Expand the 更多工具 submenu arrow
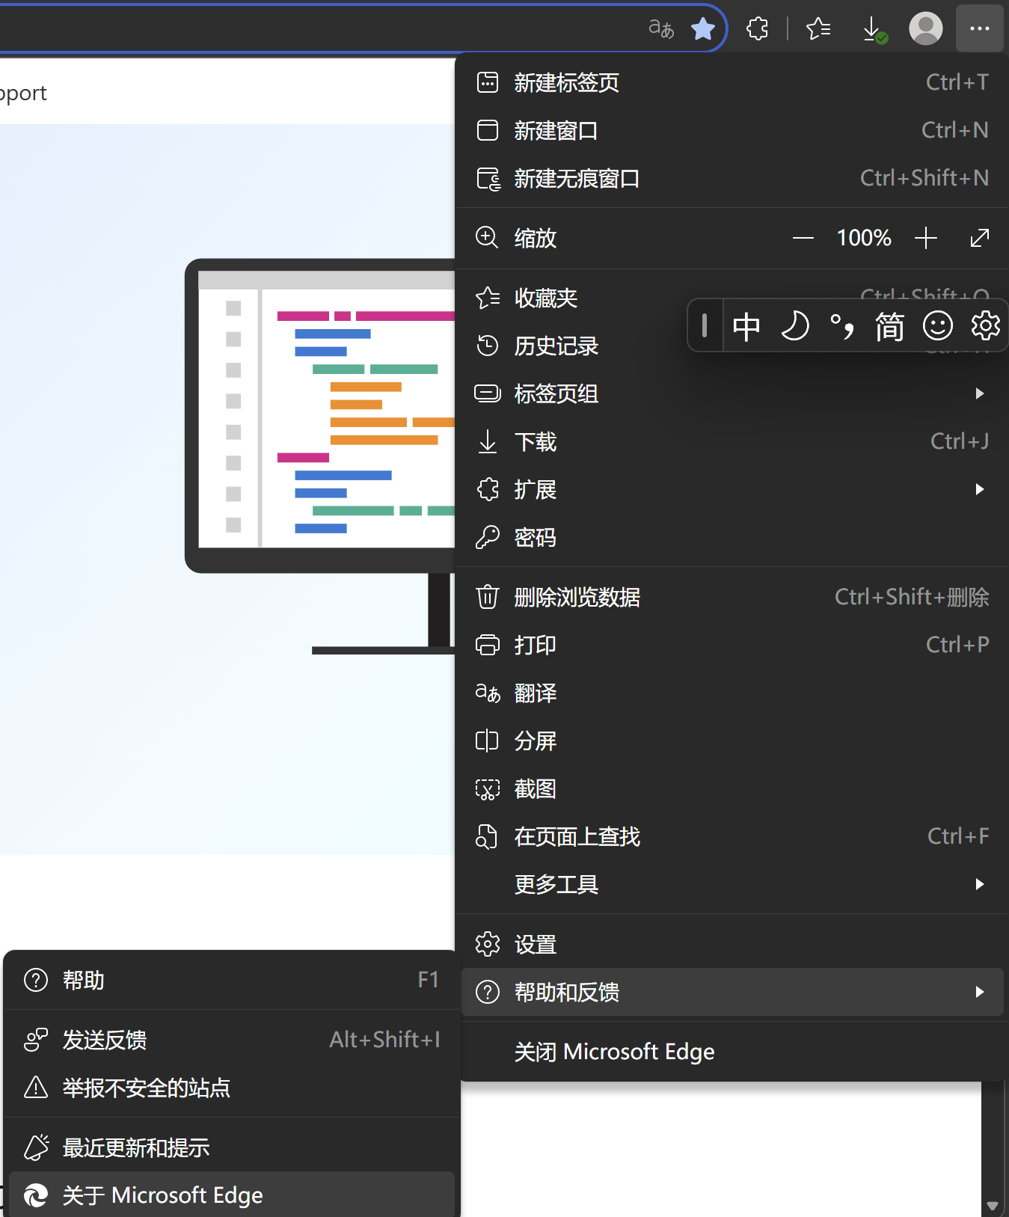Image resolution: width=1009 pixels, height=1217 pixels. tap(980, 884)
